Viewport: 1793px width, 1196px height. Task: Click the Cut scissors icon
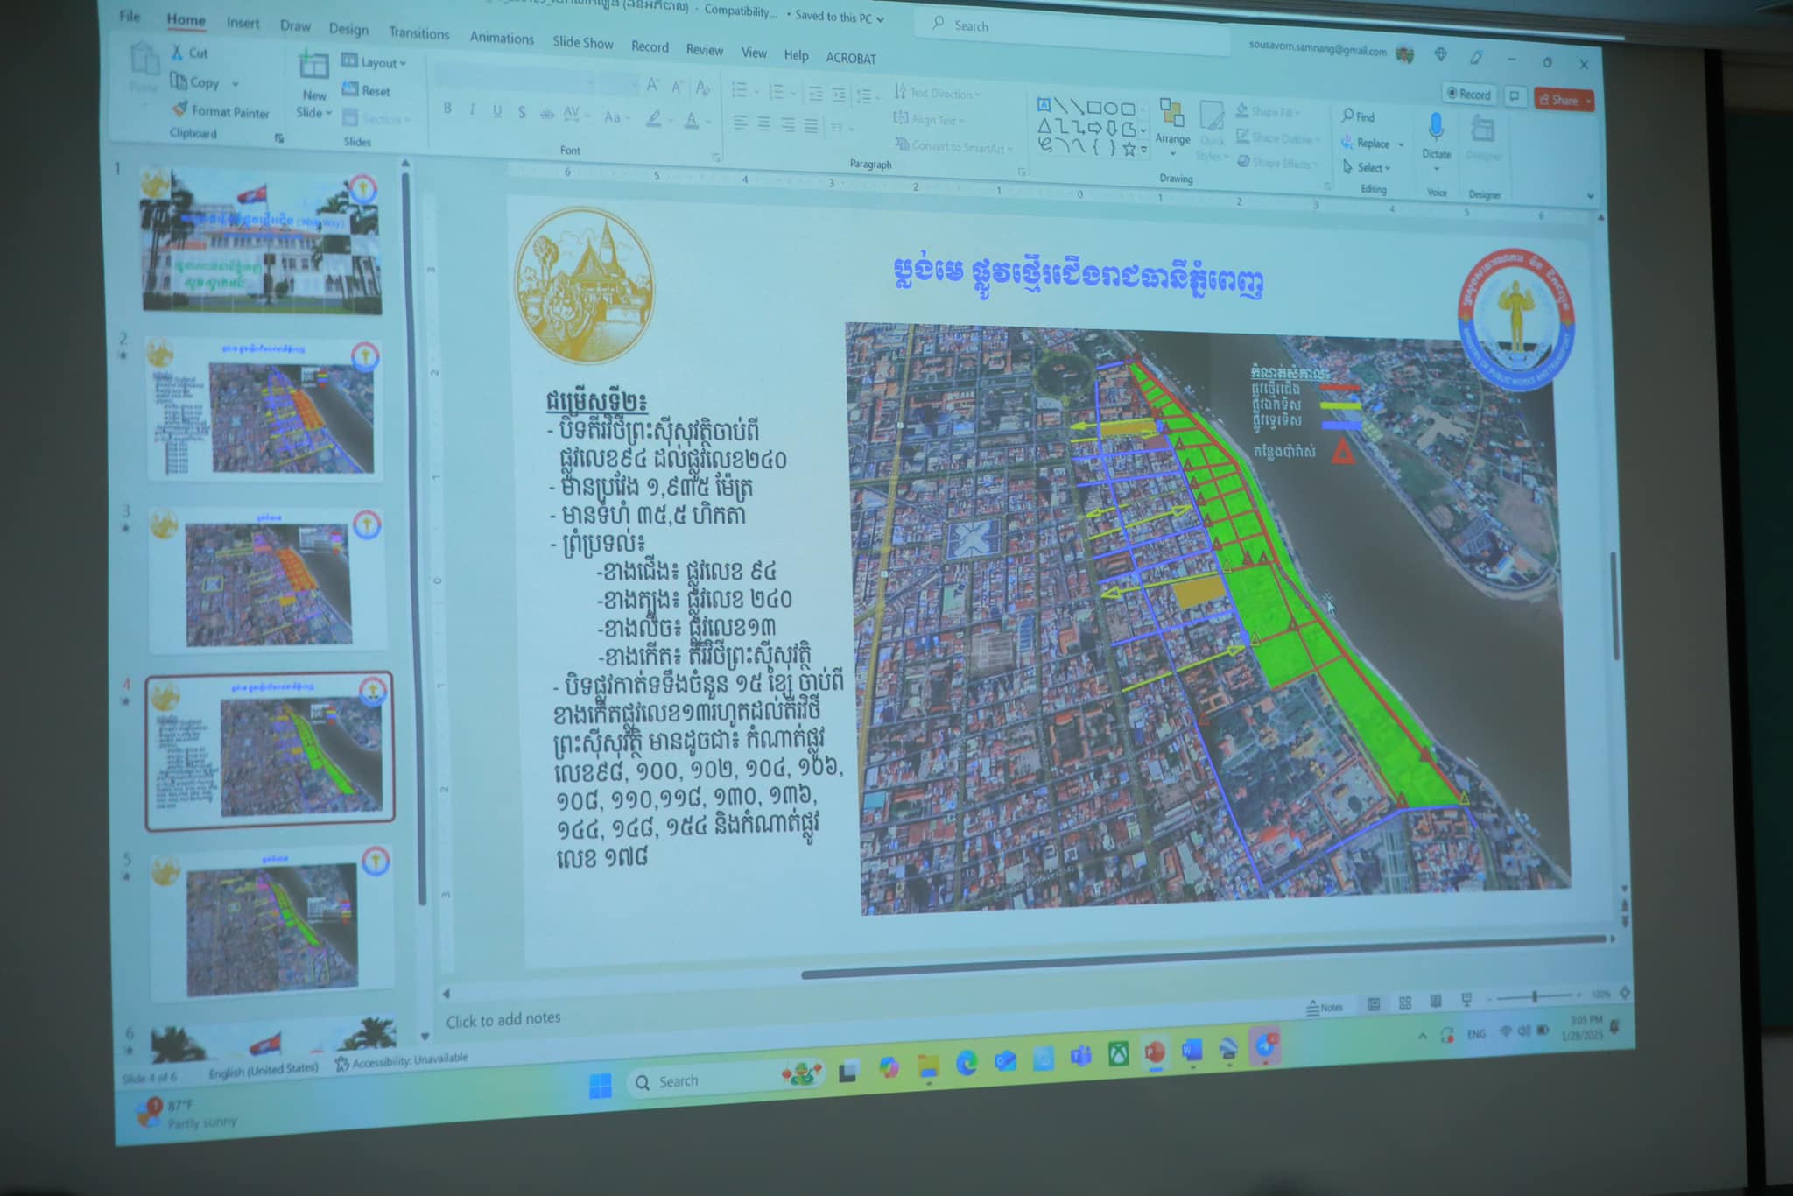pyautogui.click(x=178, y=53)
